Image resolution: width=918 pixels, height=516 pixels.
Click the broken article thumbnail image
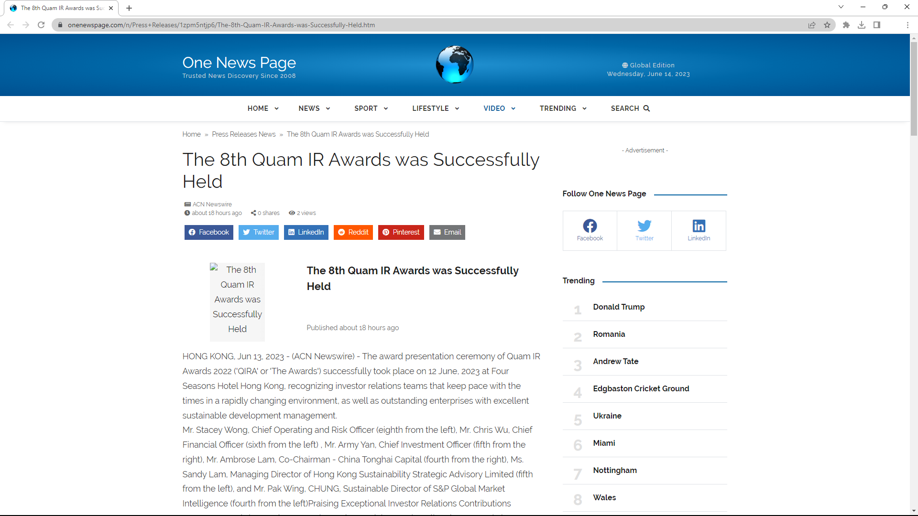click(237, 302)
